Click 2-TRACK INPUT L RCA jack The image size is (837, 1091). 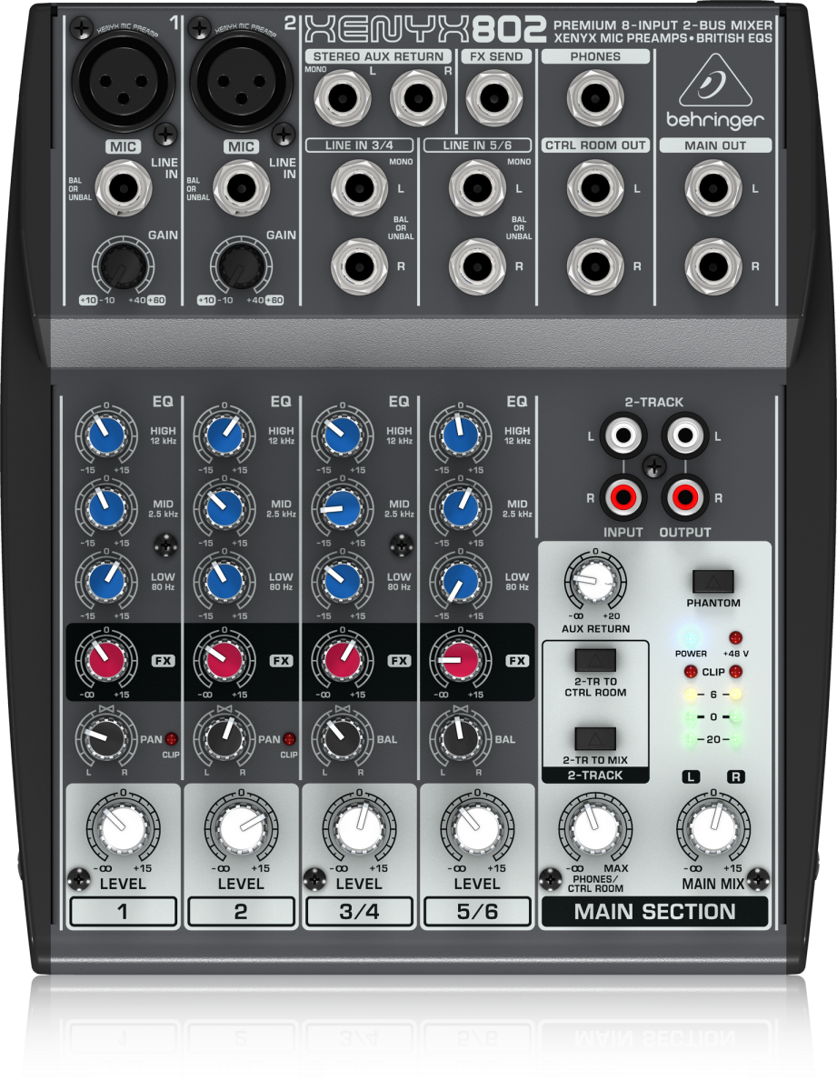point(623,436)
